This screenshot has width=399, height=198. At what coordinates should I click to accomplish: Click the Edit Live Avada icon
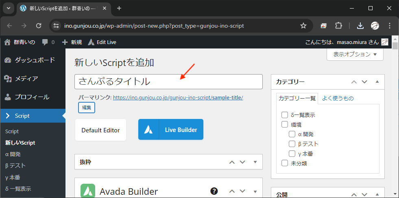[x=91, y=42]
